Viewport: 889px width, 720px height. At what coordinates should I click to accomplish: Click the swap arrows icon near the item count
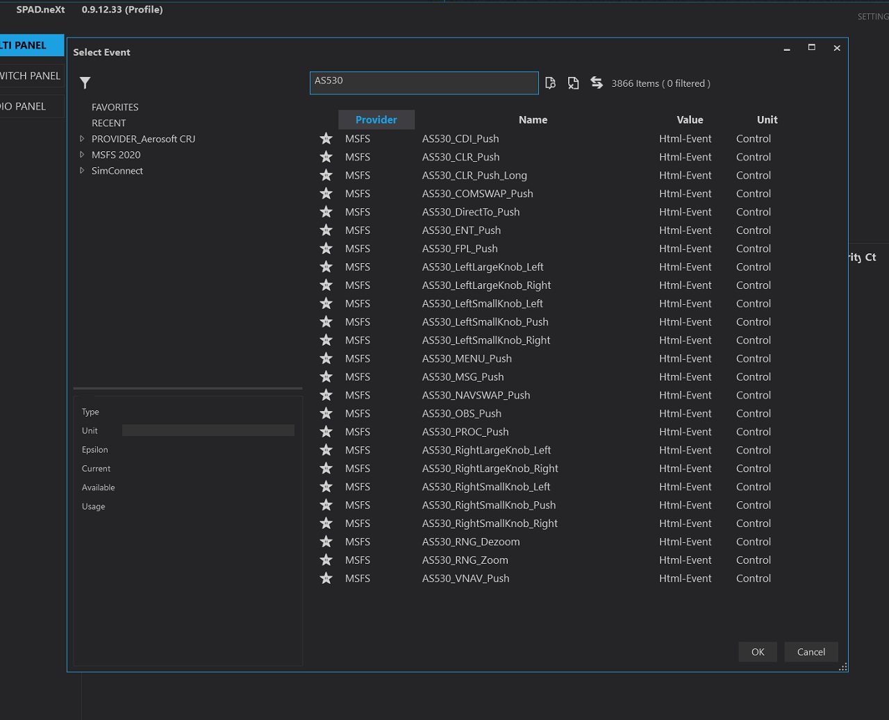[x=597, y=83]
